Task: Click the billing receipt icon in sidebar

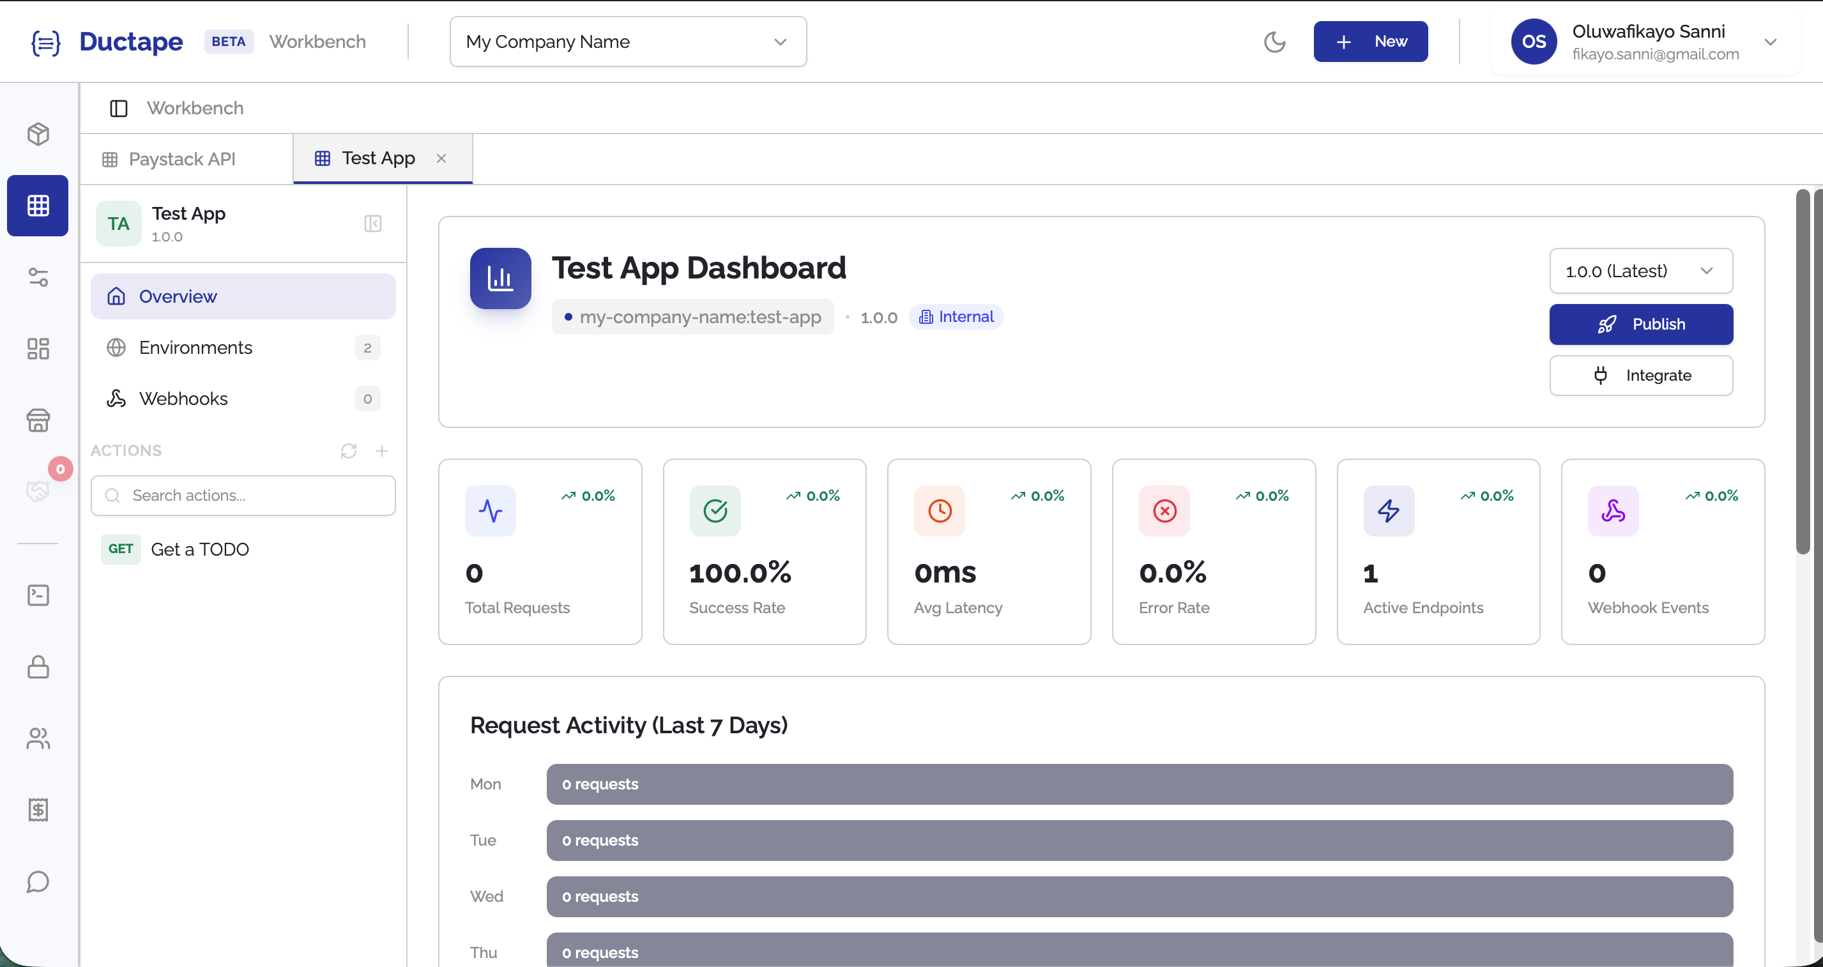Action: 38,809
